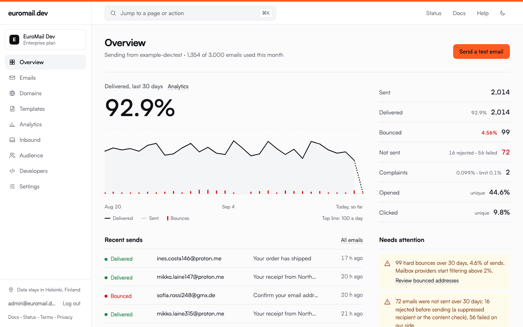Click the Analytics bar chart icon
The image size is (523, 327).
12,124
